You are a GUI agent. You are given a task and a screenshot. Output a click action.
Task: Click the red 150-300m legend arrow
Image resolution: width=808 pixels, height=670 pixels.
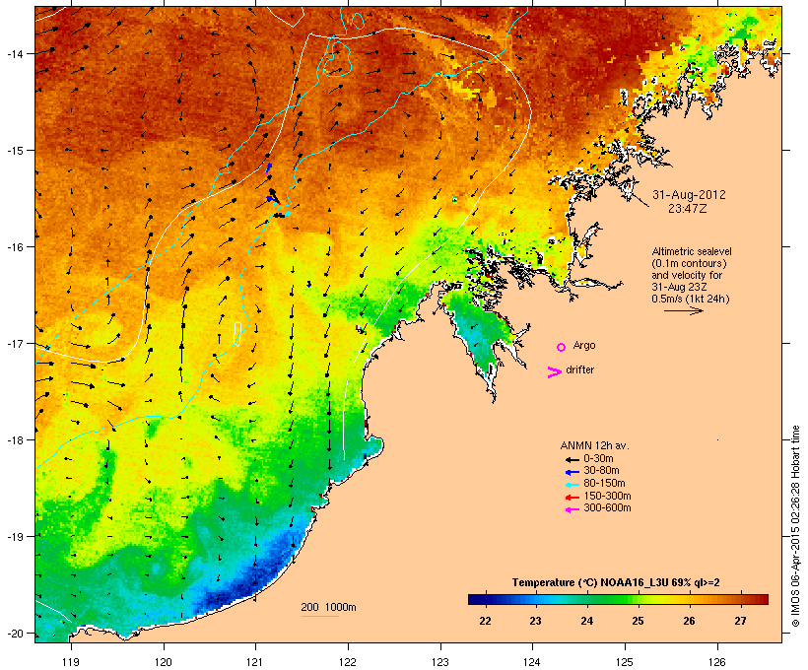572,498
